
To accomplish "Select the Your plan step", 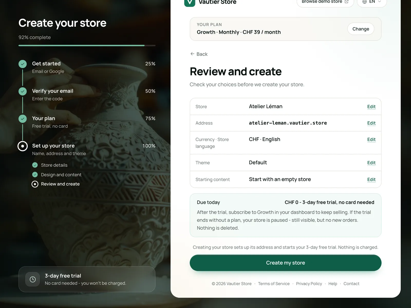I will click(87, 122).
